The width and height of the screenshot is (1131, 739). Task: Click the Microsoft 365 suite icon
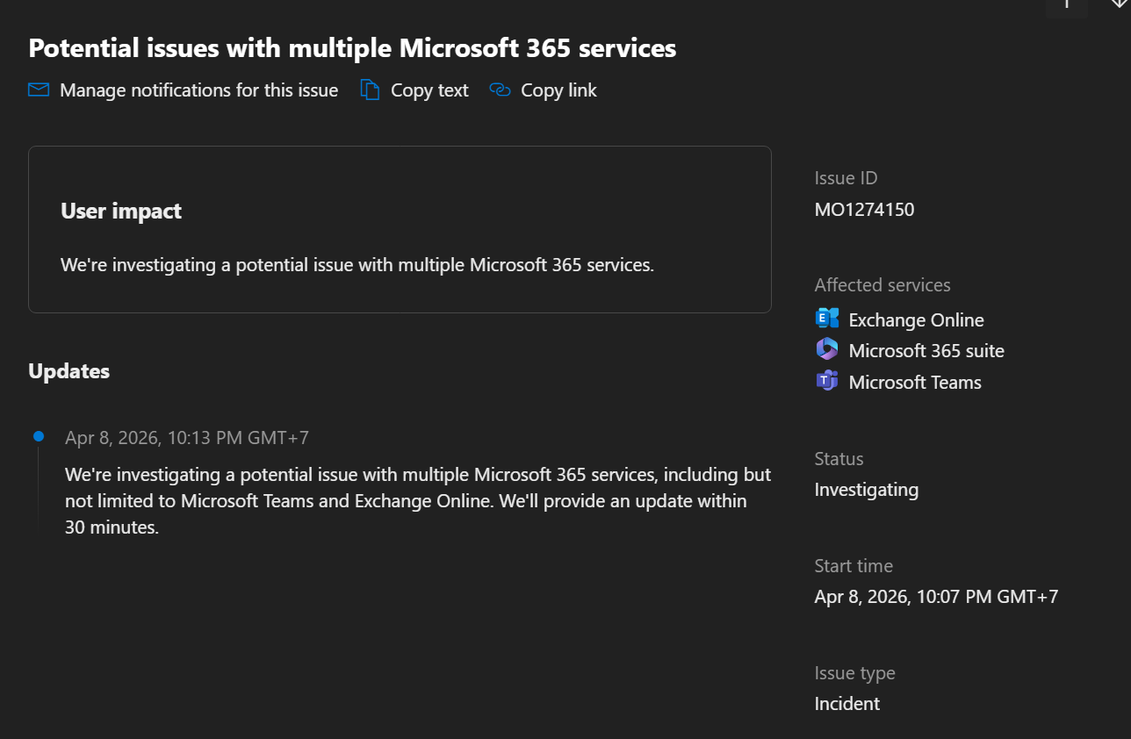coord(827,349)
